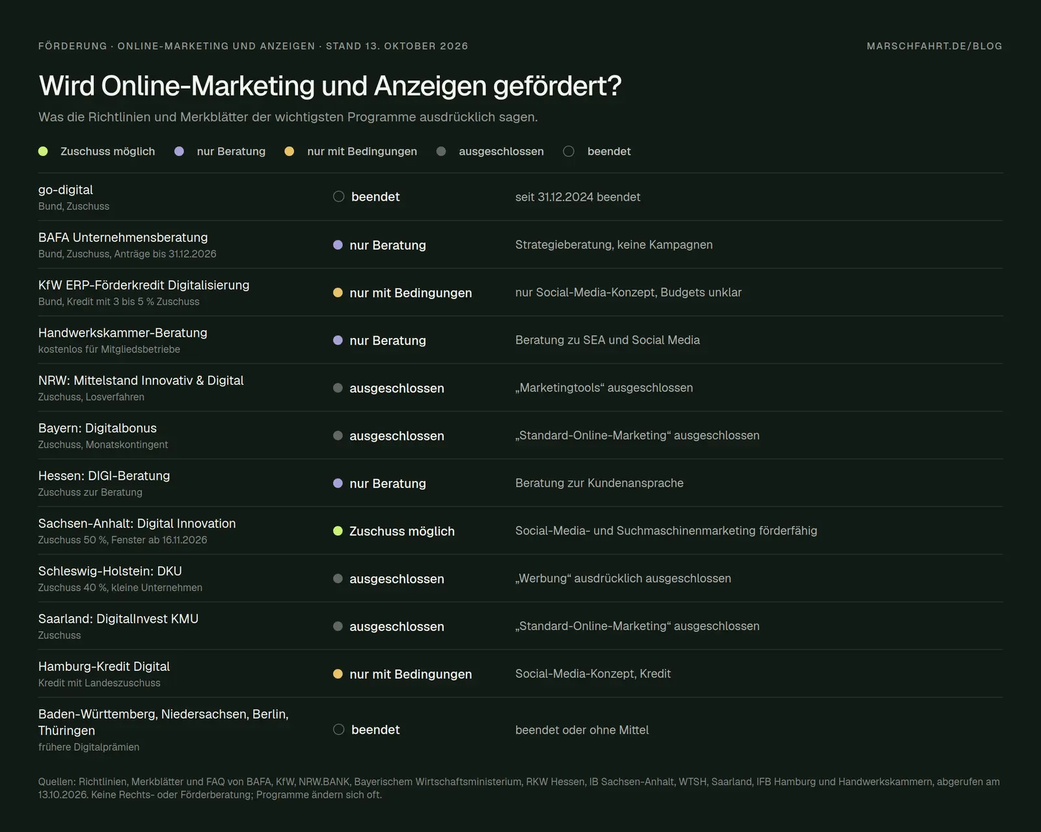Viewport: 1041px width, 832px height.
Task: Click the hollow 'beendet' legend circle
Action: click(x=569, y=151)
